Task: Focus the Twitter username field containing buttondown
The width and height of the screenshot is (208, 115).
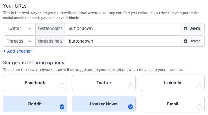Action: click(122, 28)
